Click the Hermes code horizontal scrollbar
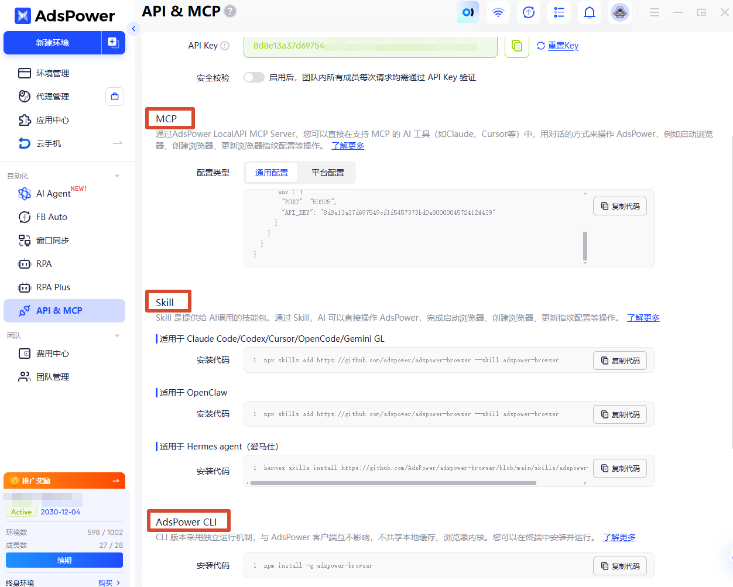 [393, 483]
